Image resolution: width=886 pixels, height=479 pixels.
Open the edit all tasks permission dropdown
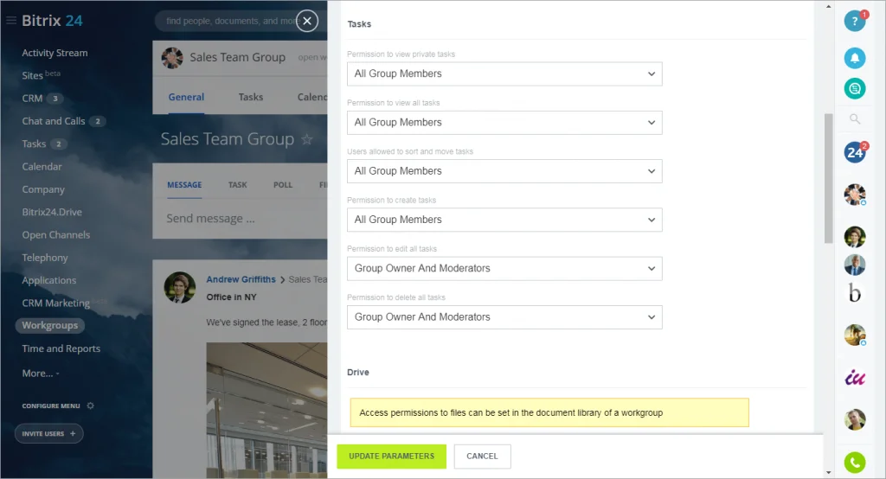point(504,268)
